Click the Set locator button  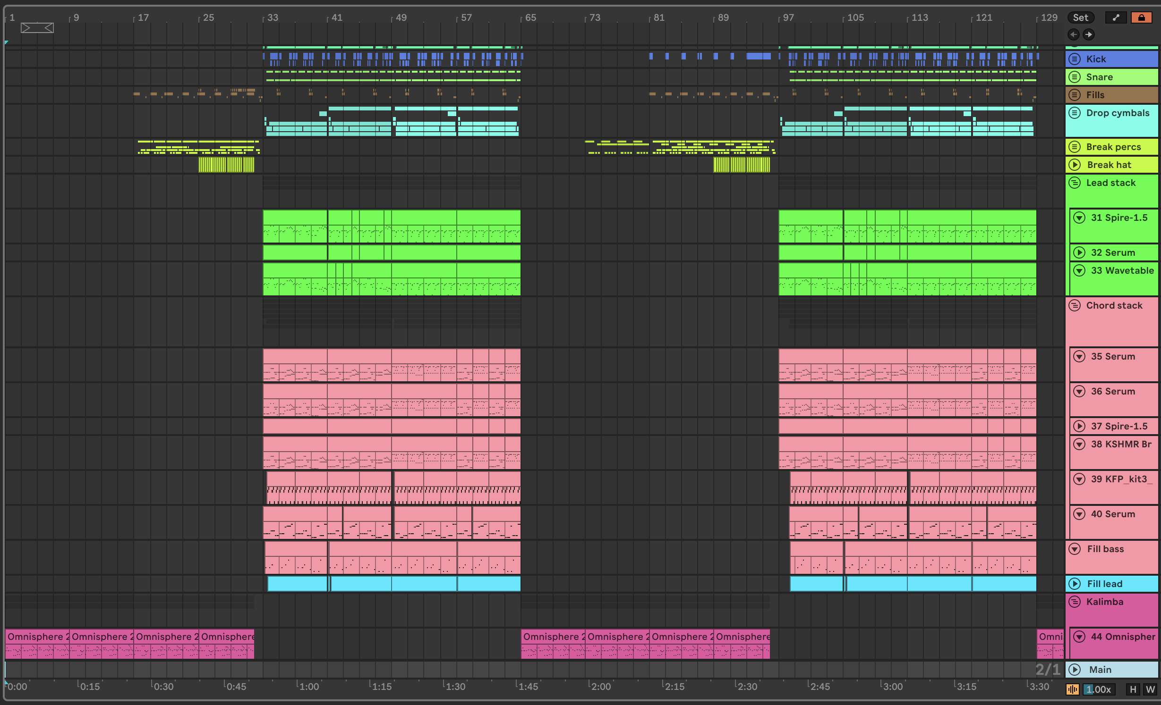(x=1080, y=17)
